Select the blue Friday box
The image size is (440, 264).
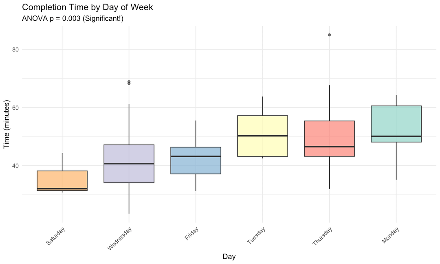click(196, 161)
